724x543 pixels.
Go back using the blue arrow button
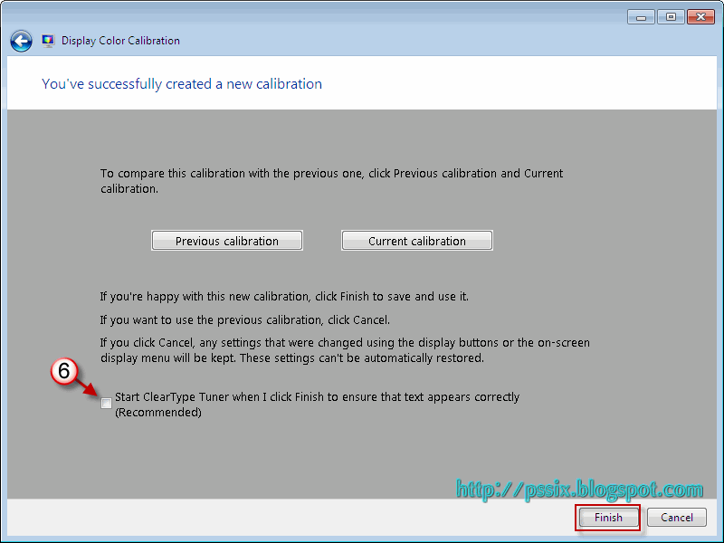21,41
